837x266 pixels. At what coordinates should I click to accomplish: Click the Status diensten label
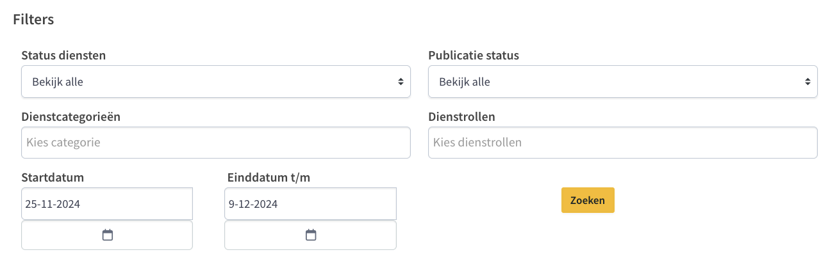click(63, 56)
